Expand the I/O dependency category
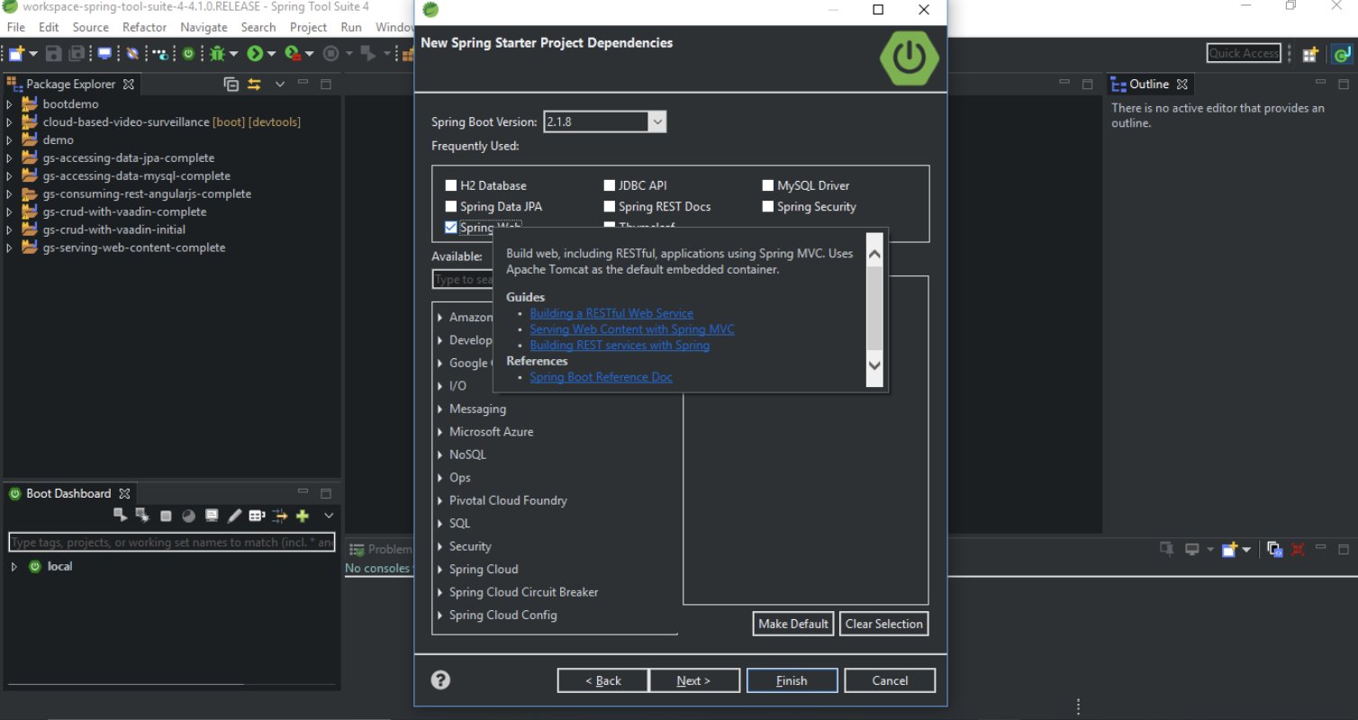Viewport: 1358px width, 720px height. pyautogui.click(x=440, y=386)
